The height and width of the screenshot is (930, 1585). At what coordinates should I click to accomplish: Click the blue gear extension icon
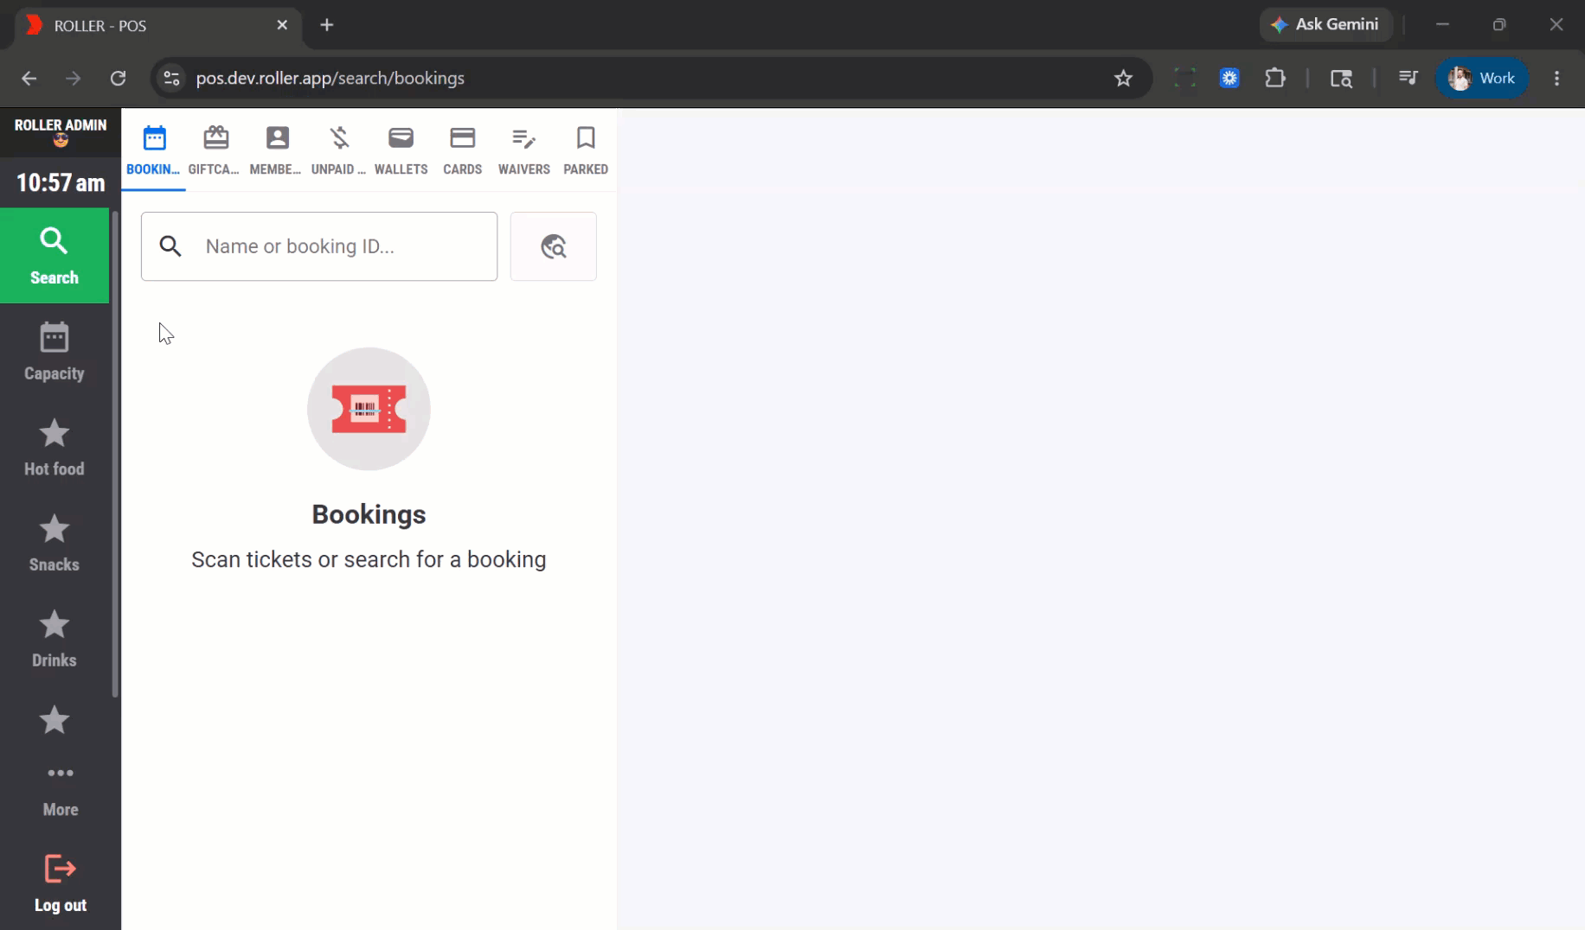point(1229,78)
